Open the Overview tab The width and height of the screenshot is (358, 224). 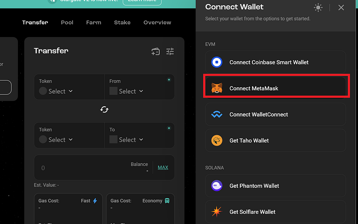coord(157,22)
